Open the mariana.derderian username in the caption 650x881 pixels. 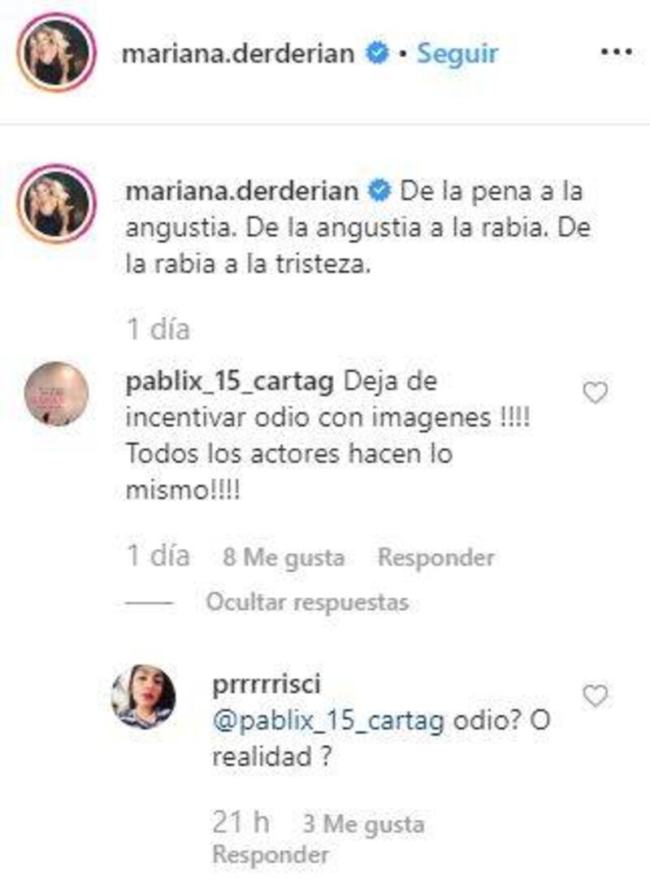(x=242, y=192)
